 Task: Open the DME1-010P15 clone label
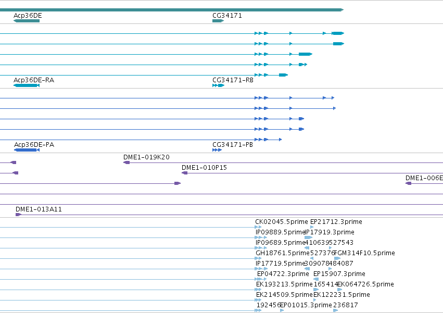point(204,167)
